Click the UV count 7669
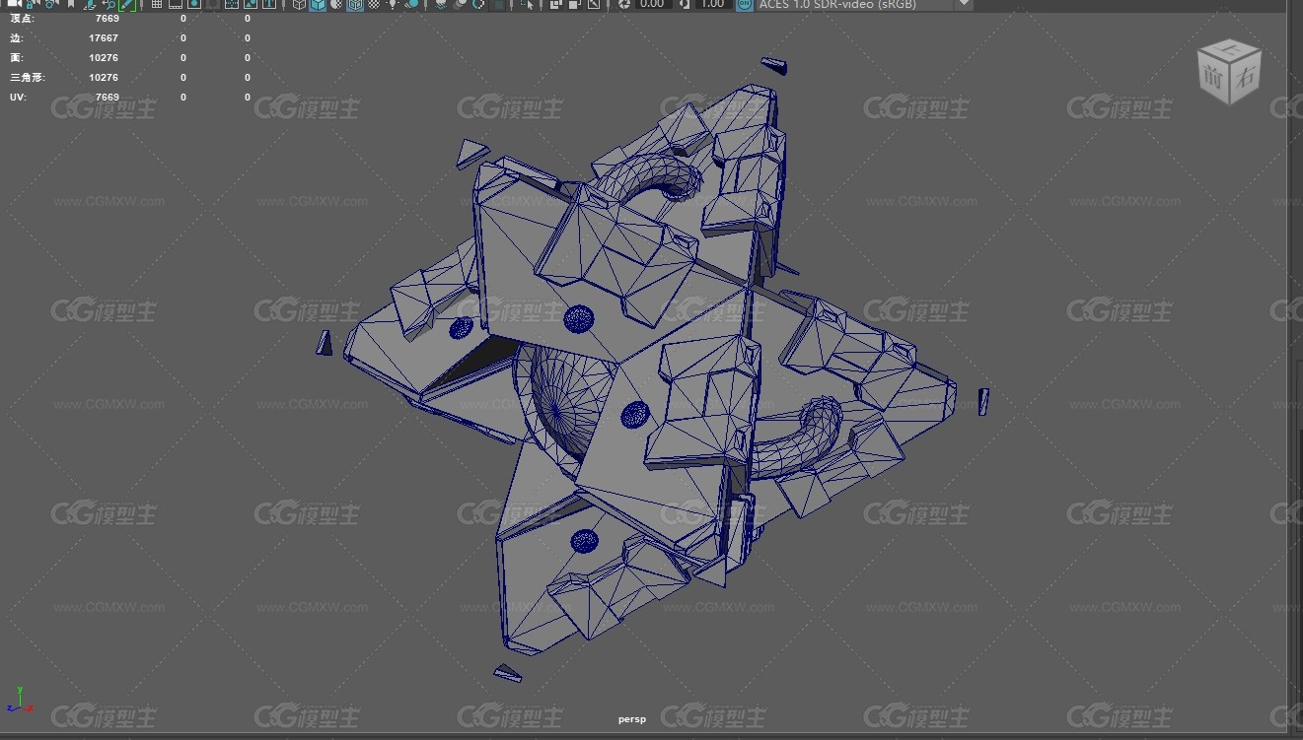 107,98
